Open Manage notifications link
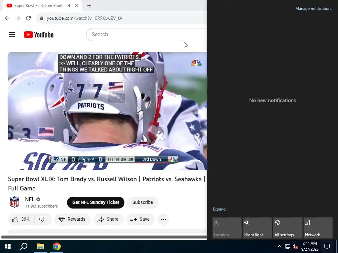The width and height of the screenshot is (338, 253). click(x=314, y=9)
